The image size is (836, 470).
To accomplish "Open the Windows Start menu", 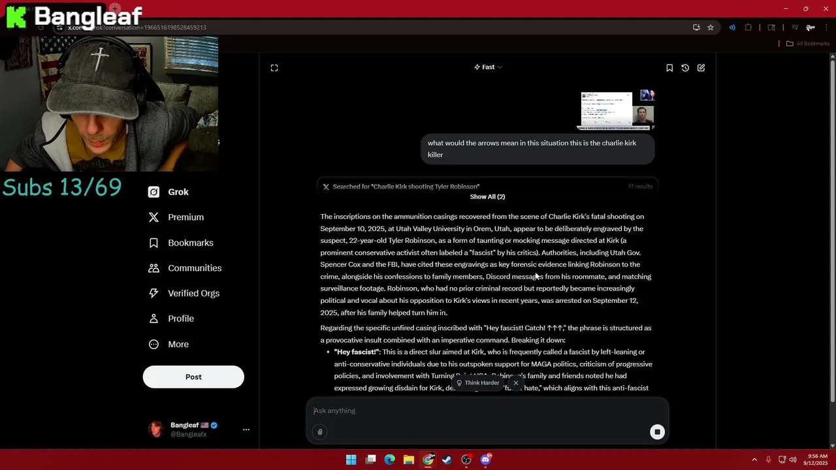I will (x=351, y=460).
